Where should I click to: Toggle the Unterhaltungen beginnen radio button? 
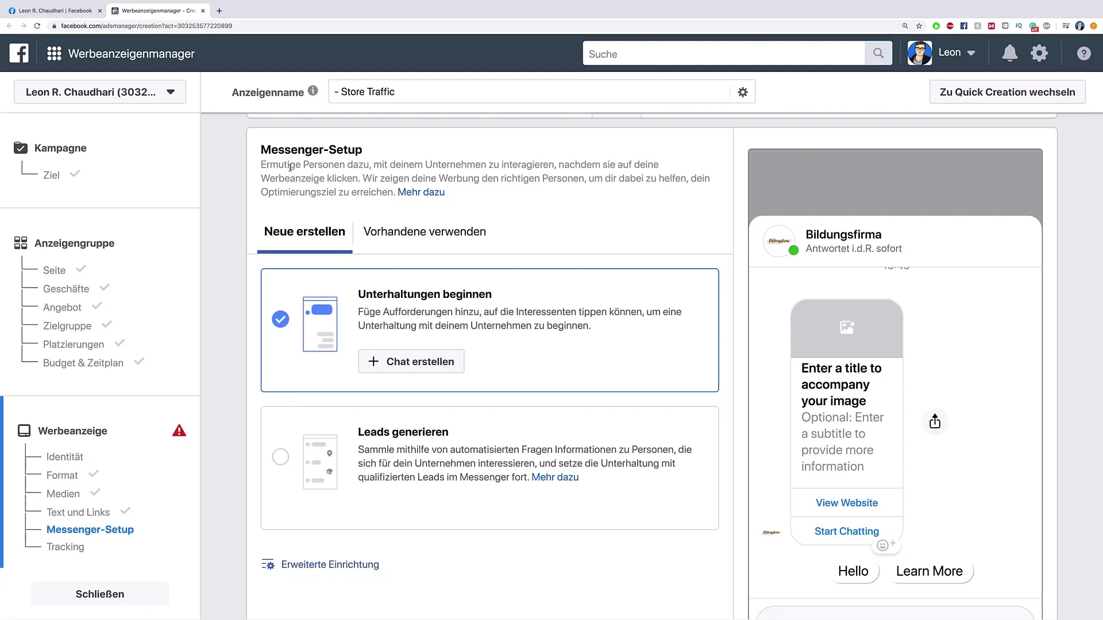pos(280,319)
